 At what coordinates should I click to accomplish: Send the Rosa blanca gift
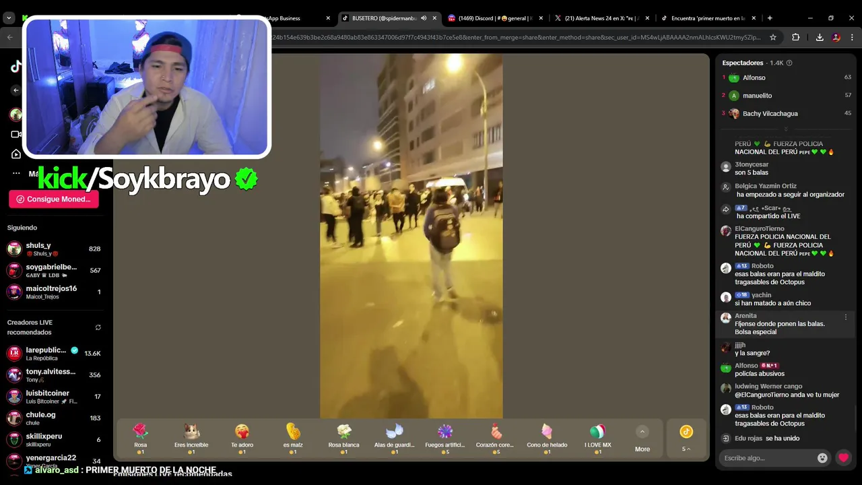tap(343, 439)
